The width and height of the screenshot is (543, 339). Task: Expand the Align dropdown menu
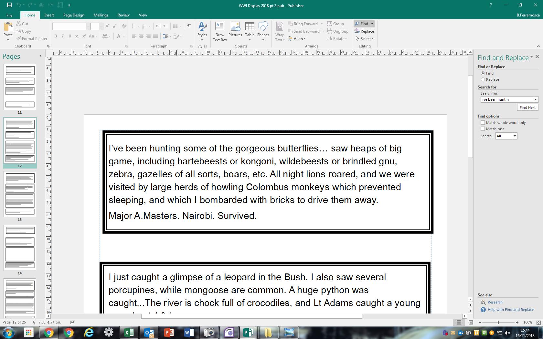coord(297,39)
